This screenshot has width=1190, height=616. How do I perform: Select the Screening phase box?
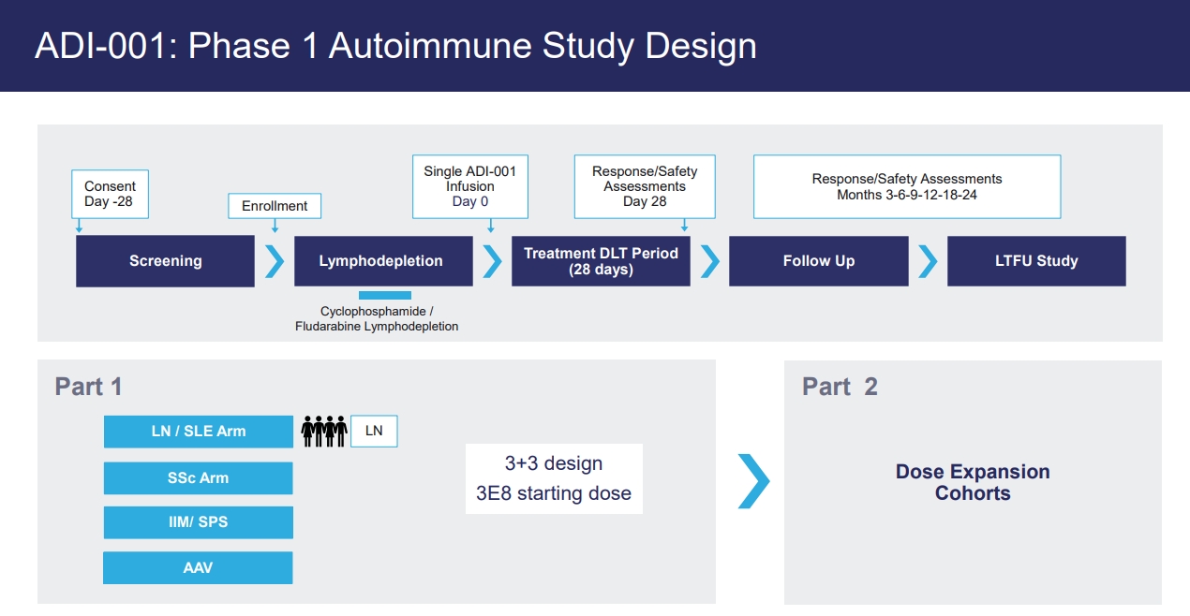(165, 261)
